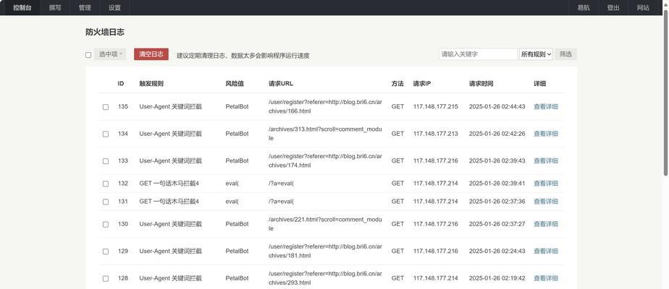This screenshot has width=669, height=289.
Task: Check the checkbox for log ID 128
Action: point(106,279)
